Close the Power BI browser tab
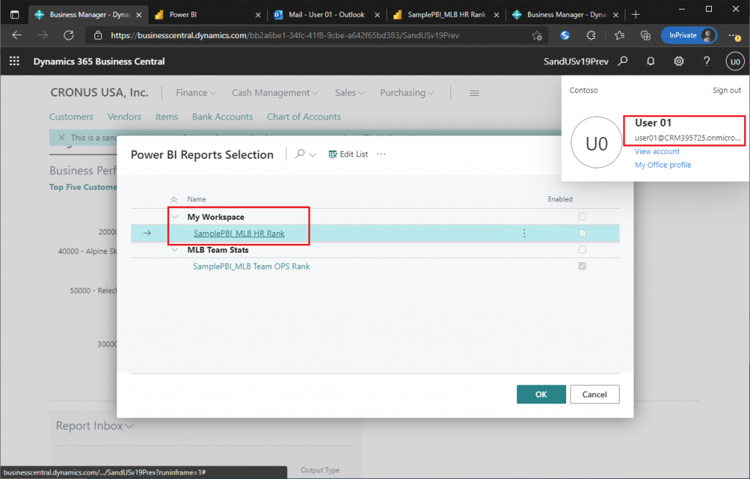 point(258,15)
